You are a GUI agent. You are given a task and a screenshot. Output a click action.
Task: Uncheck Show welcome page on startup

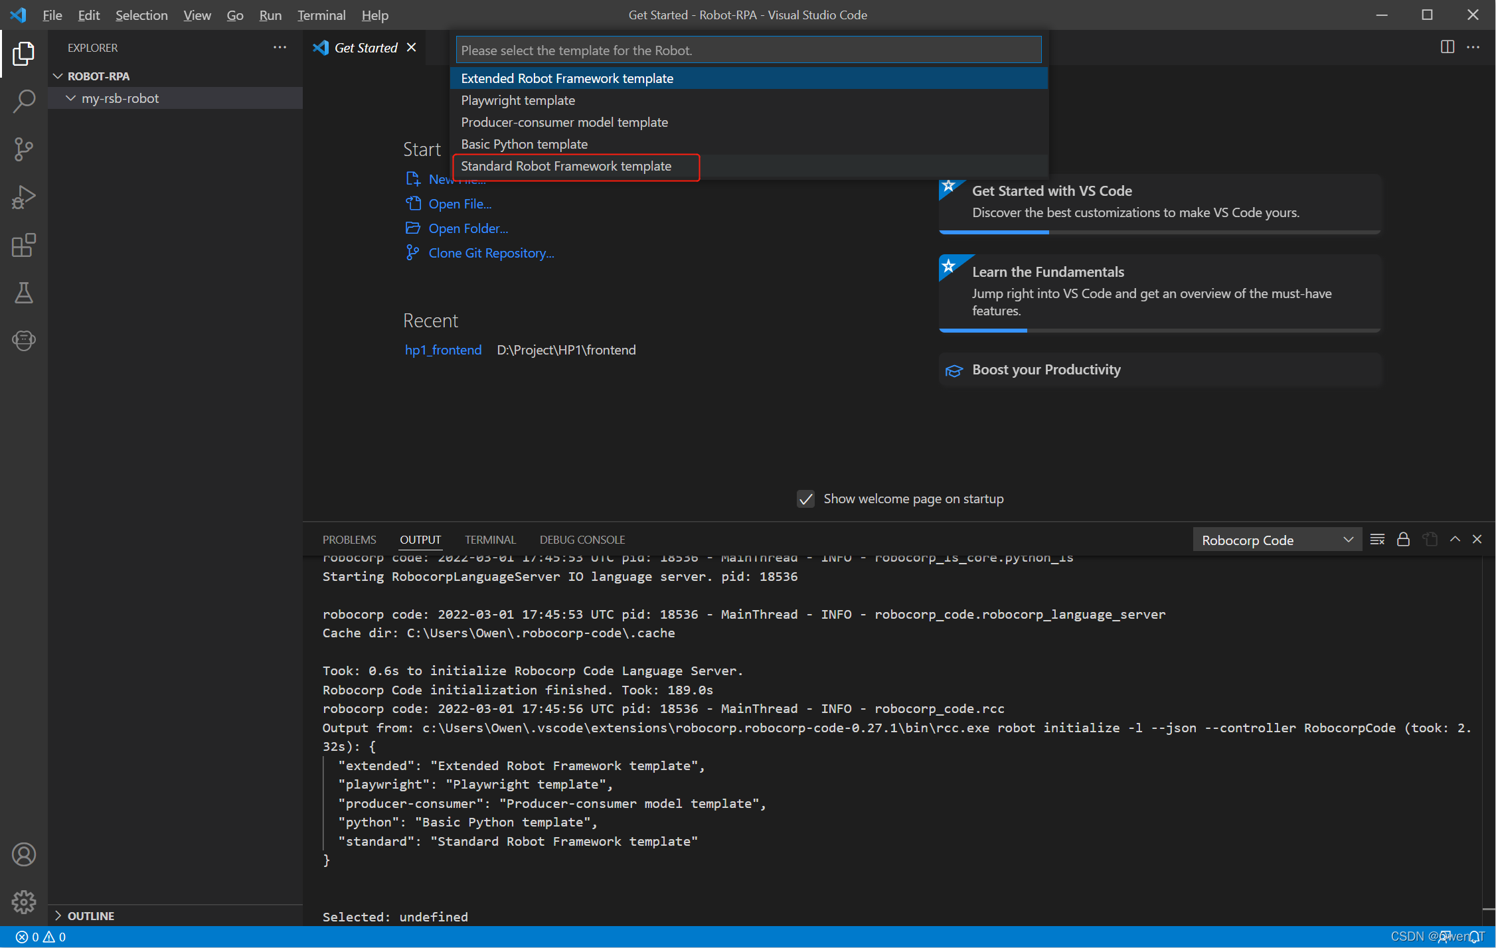coord(805,499)
